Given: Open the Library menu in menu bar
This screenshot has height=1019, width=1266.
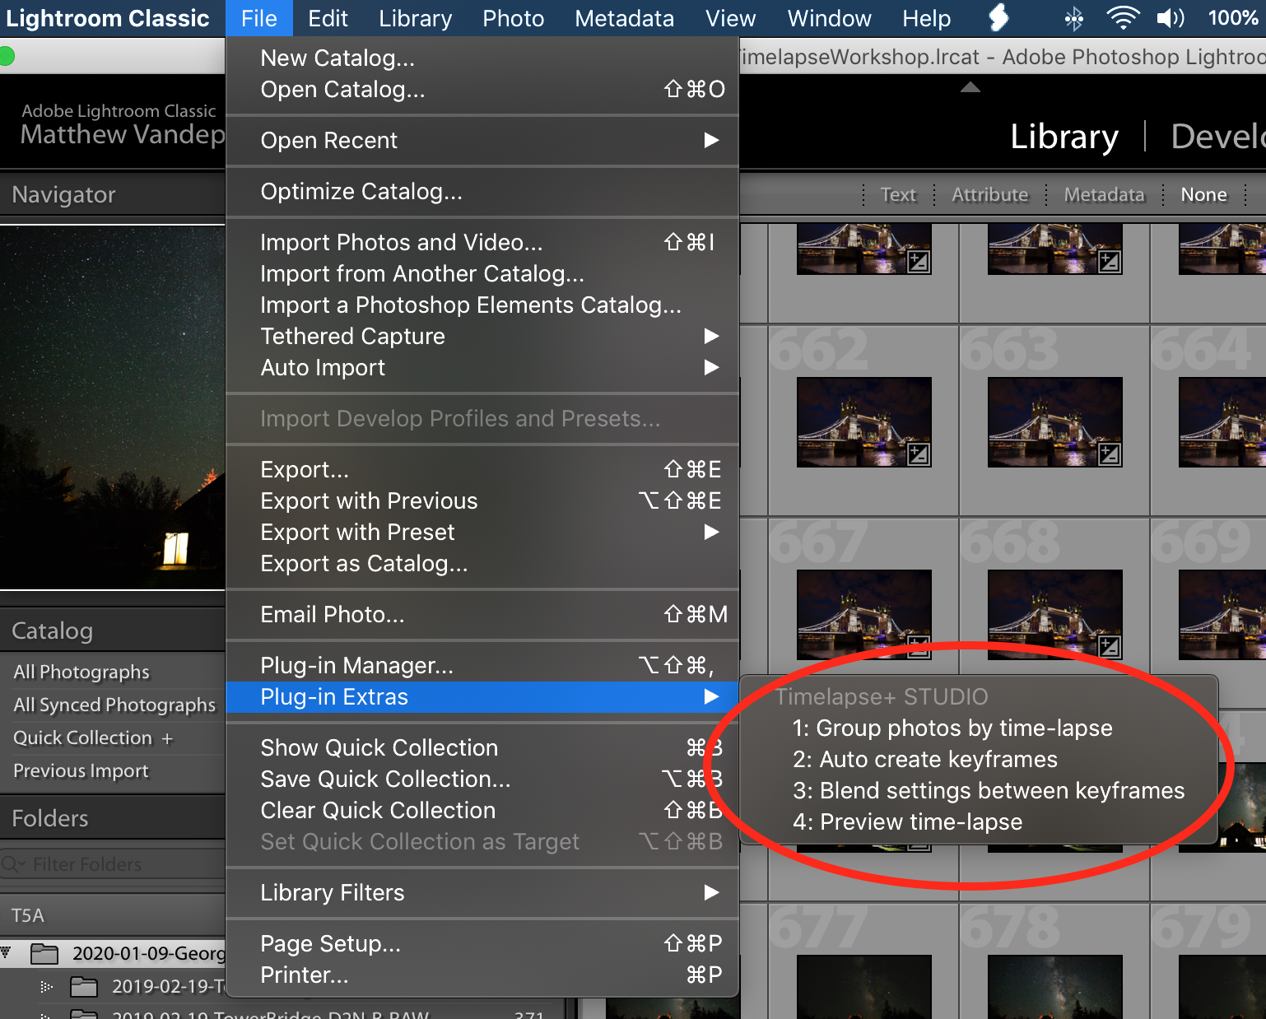Looking at the screenshot, I should click(x=415, y=18).
